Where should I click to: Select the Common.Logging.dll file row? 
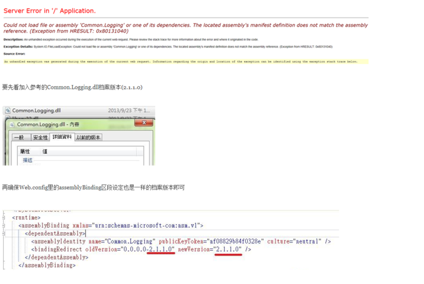tap(79, 111)
